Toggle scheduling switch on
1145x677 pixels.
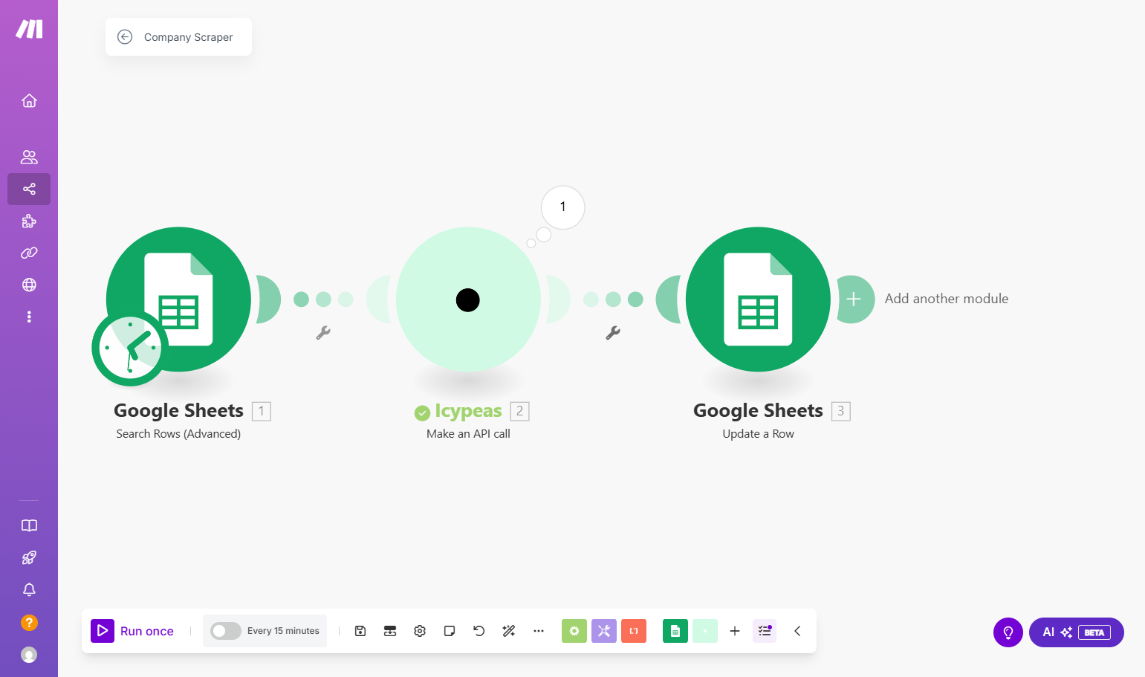click(225, 631)
